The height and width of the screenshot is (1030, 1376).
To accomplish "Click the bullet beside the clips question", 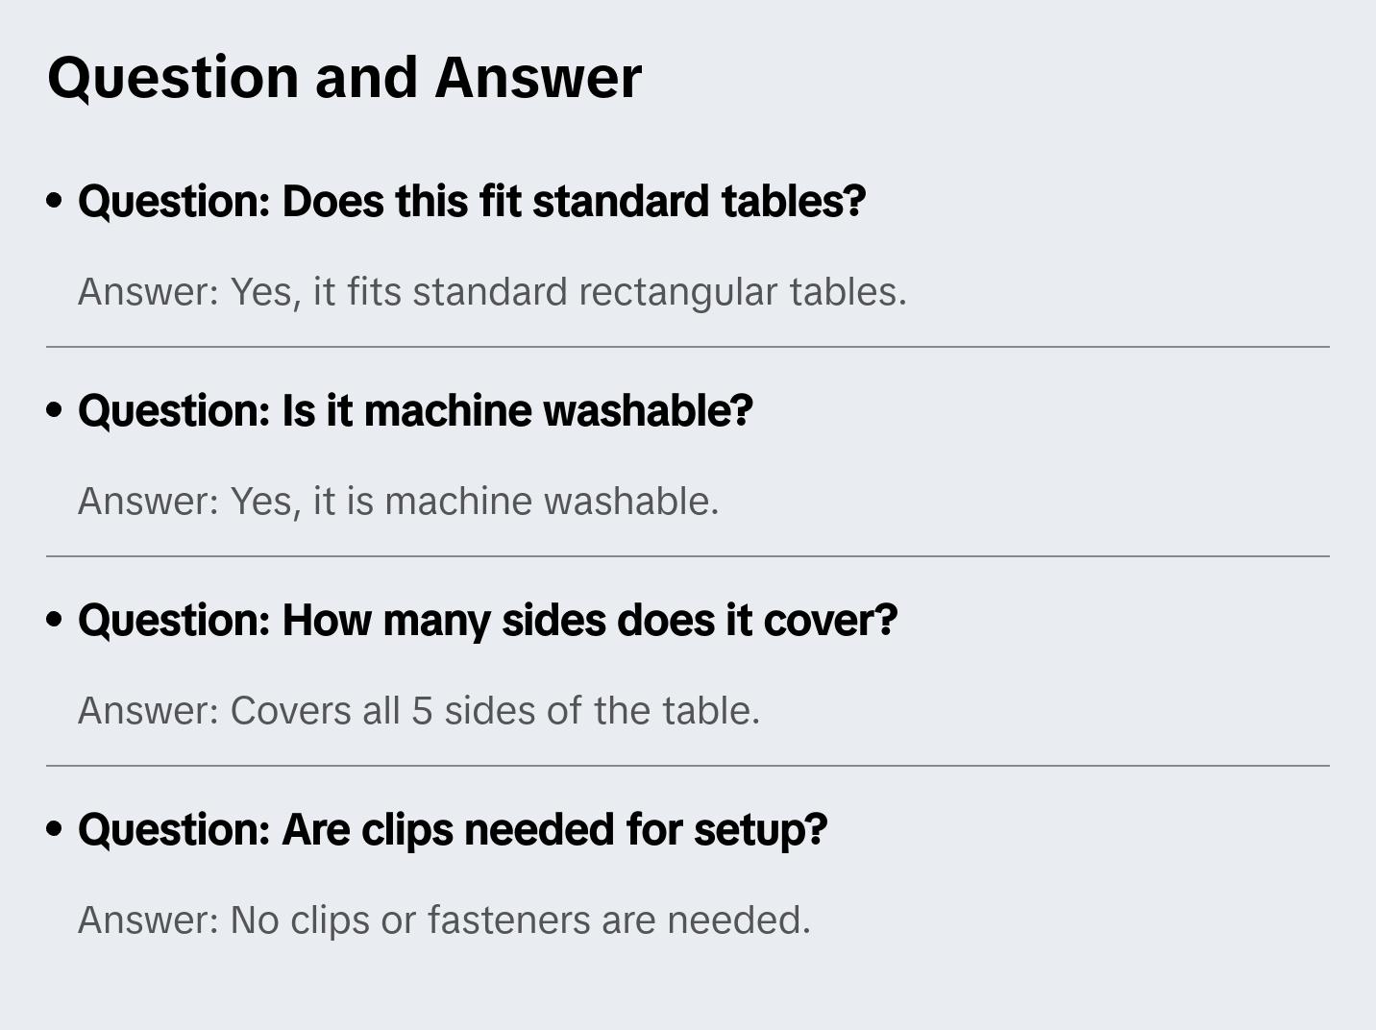I will coord(55,830).
